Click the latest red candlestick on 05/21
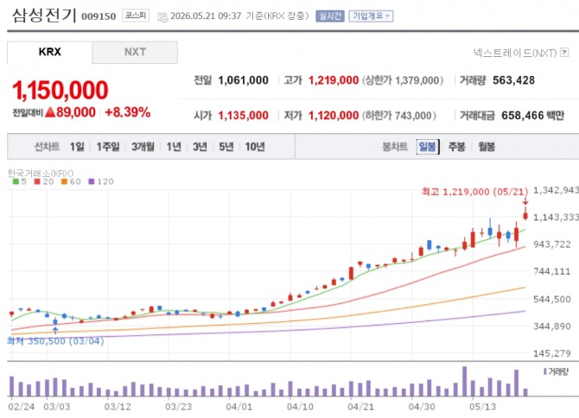 525,215
